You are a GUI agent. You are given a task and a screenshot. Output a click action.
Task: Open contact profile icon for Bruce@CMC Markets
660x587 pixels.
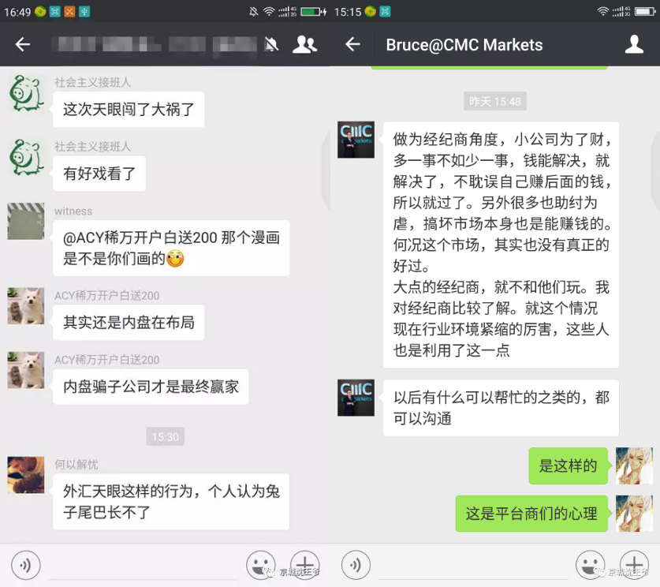[634, 44]
